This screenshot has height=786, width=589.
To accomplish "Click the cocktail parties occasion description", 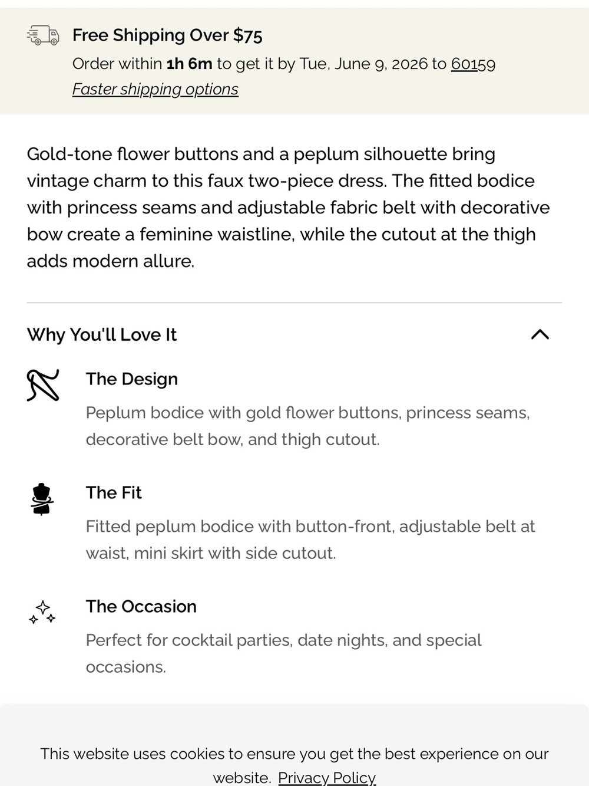I will click(x=283, y=653).
